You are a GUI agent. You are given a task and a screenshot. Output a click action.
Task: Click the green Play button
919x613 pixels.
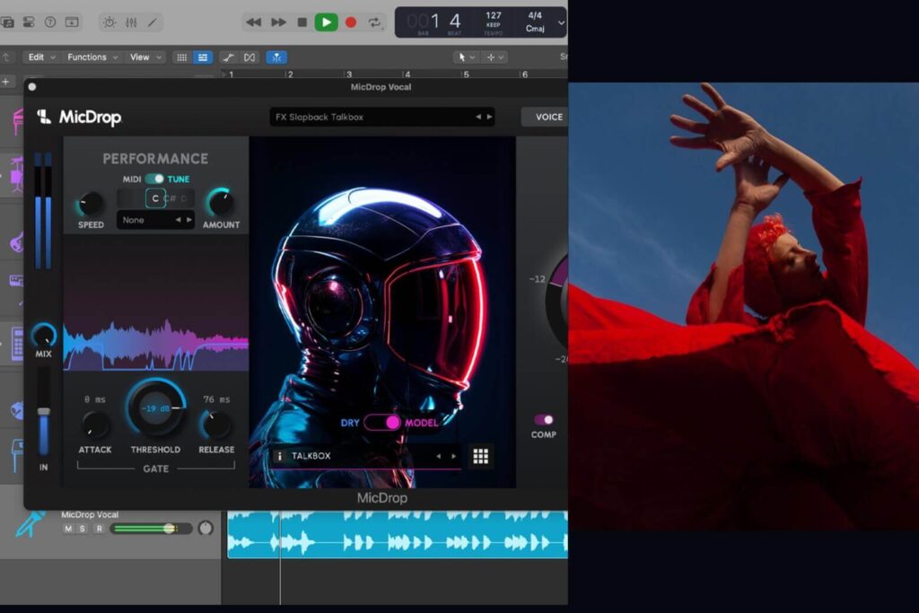(327, 22)
